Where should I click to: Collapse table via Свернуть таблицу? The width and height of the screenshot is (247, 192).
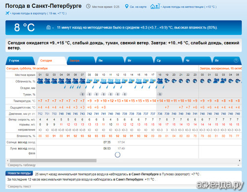point(22,165)
